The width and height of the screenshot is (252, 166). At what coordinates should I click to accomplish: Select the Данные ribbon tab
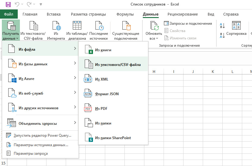pyautogui.click(x=150, y=14)
